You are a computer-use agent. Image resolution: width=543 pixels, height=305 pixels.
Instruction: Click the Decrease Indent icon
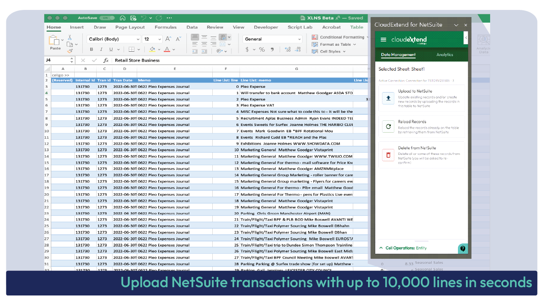(x=194, y=51)
